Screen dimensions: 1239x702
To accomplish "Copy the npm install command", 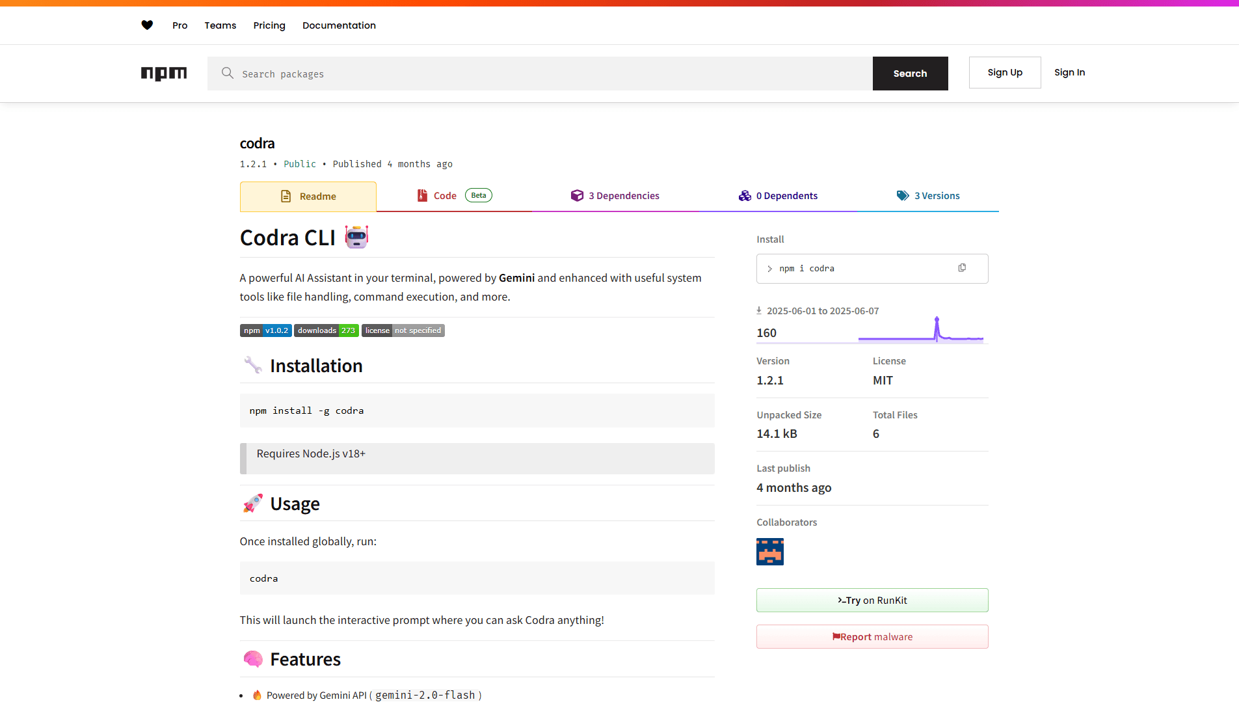I will click(962, 268).
